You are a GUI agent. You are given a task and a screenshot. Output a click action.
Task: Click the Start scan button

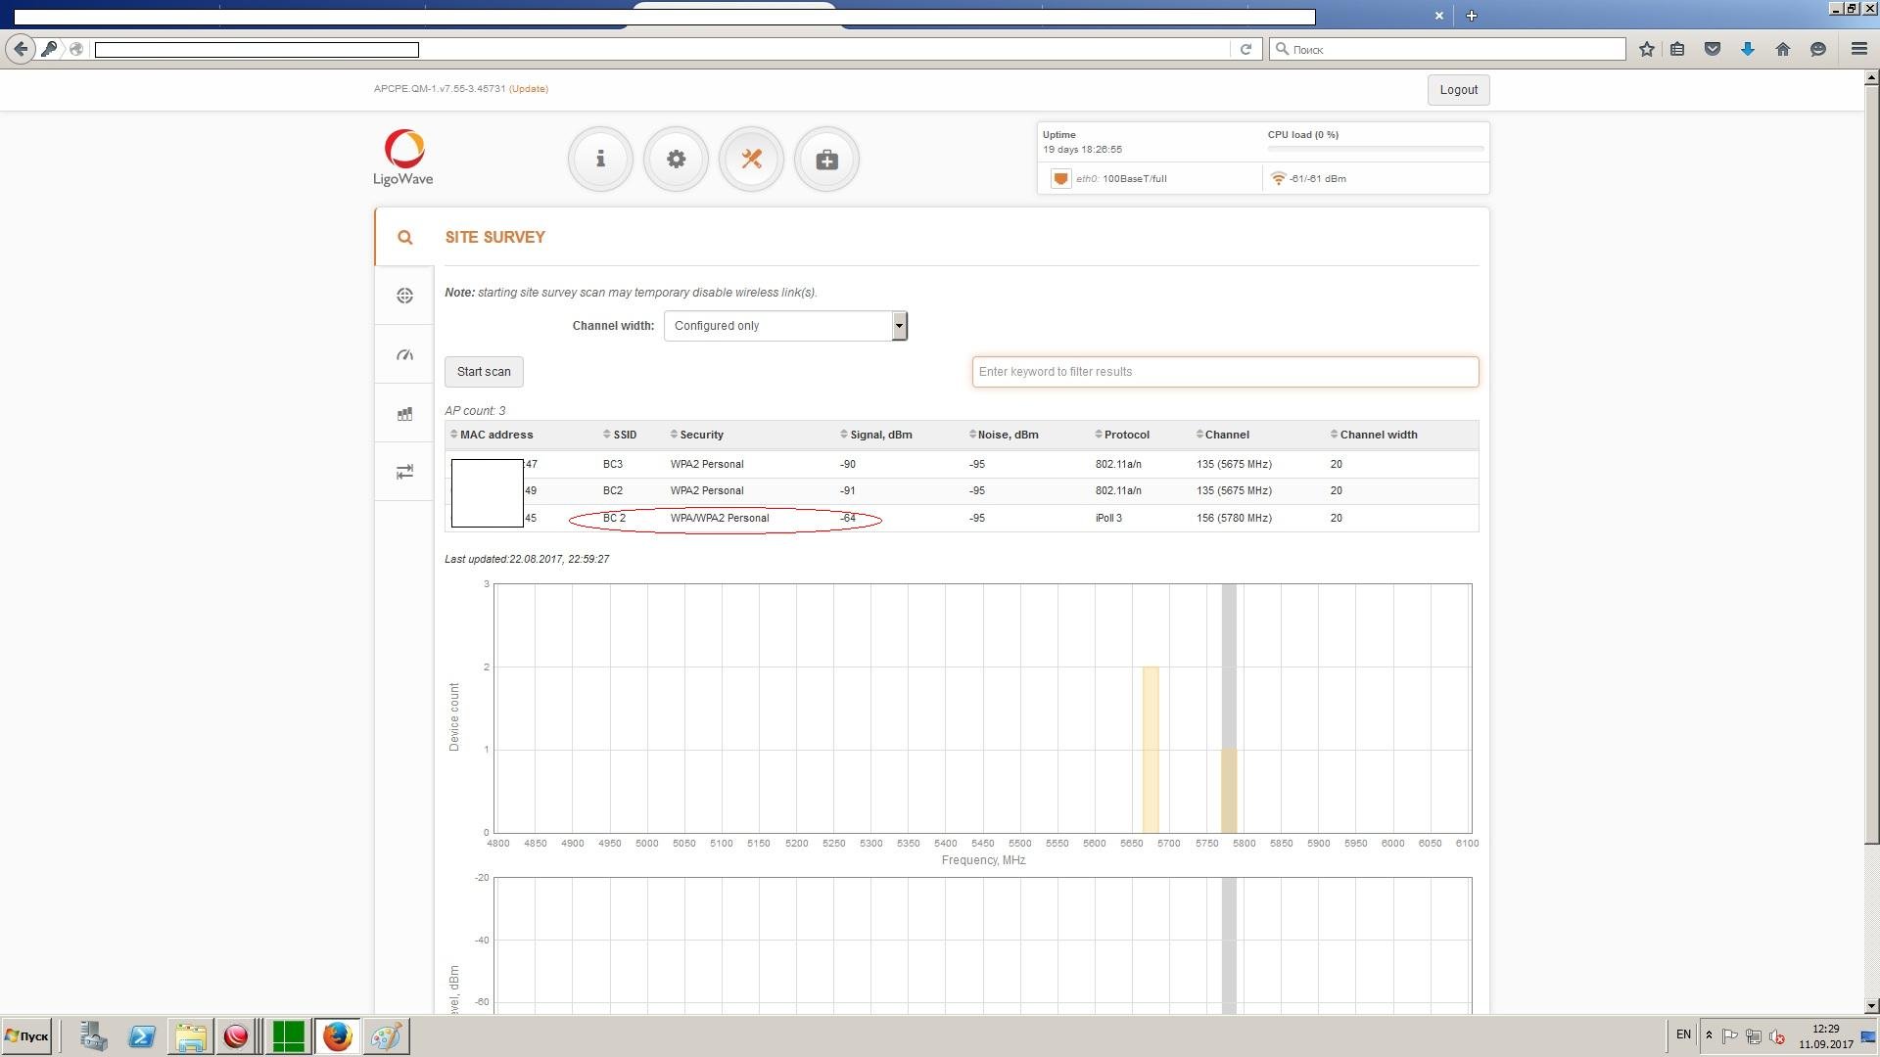(484, 372)
